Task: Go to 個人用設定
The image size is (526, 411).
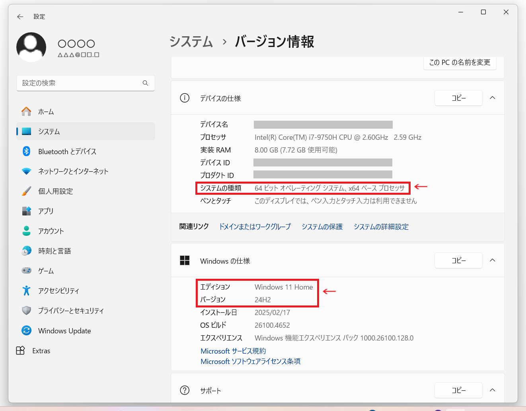Action: tap(86, 191)
